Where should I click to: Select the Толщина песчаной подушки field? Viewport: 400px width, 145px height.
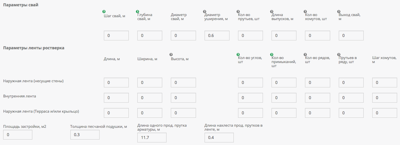[85, 135]
